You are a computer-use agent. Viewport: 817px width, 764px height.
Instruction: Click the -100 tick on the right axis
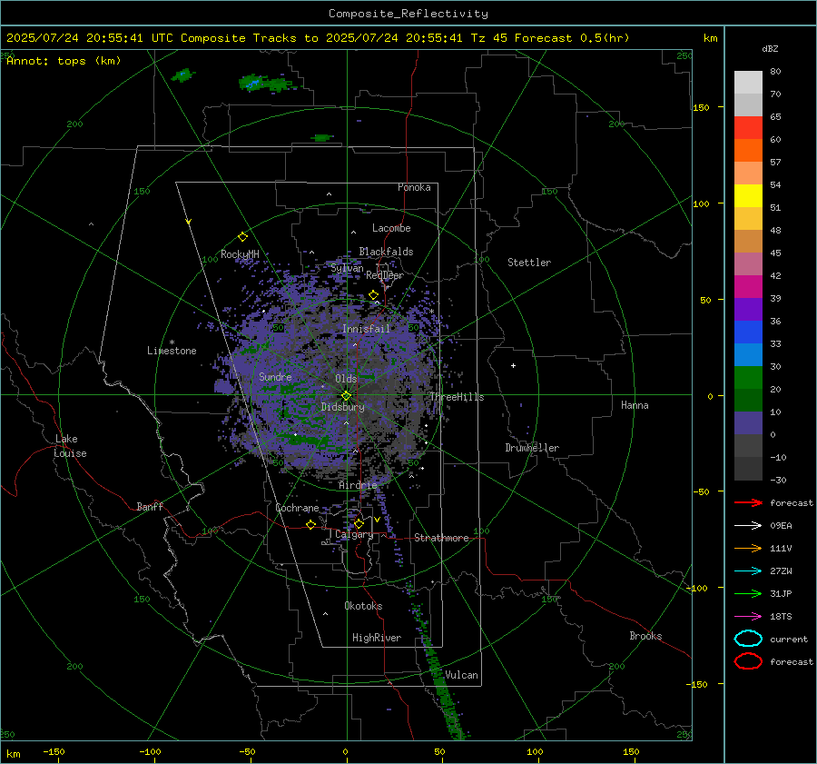[x=696, y=588]
